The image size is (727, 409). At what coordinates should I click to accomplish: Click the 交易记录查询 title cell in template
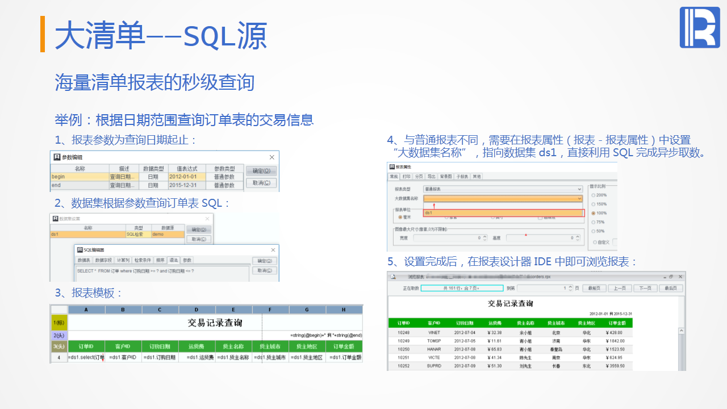click(215, 323)
